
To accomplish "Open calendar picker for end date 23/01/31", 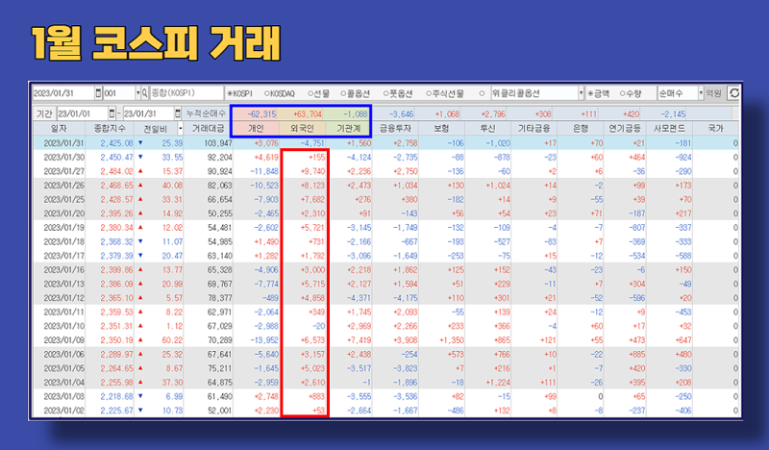I will click(x=178, y=113).
